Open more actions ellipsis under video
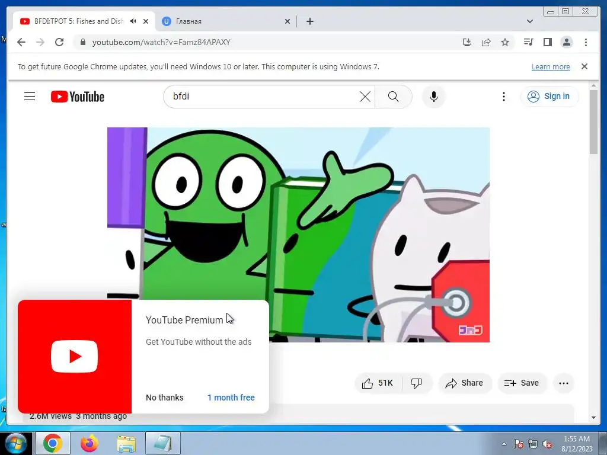 click(564, 383)
